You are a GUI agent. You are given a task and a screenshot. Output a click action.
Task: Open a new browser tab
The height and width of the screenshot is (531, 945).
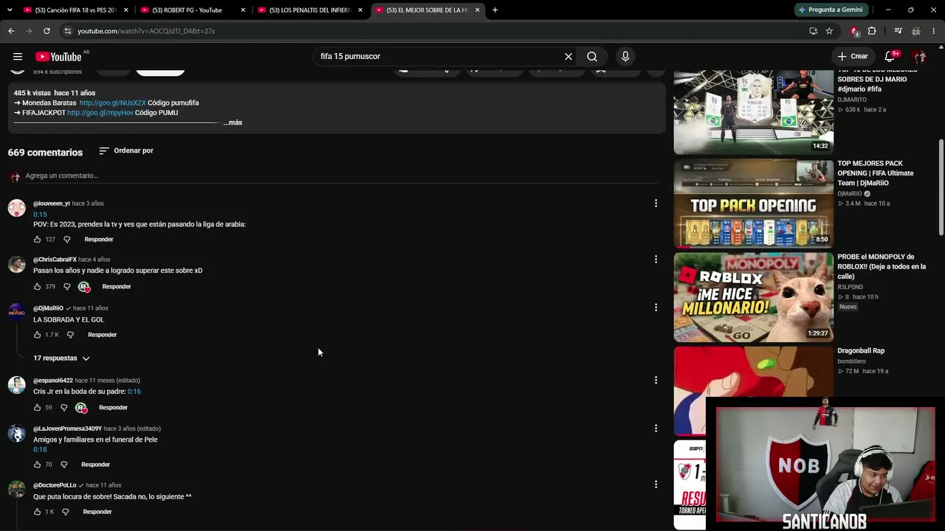495,10
